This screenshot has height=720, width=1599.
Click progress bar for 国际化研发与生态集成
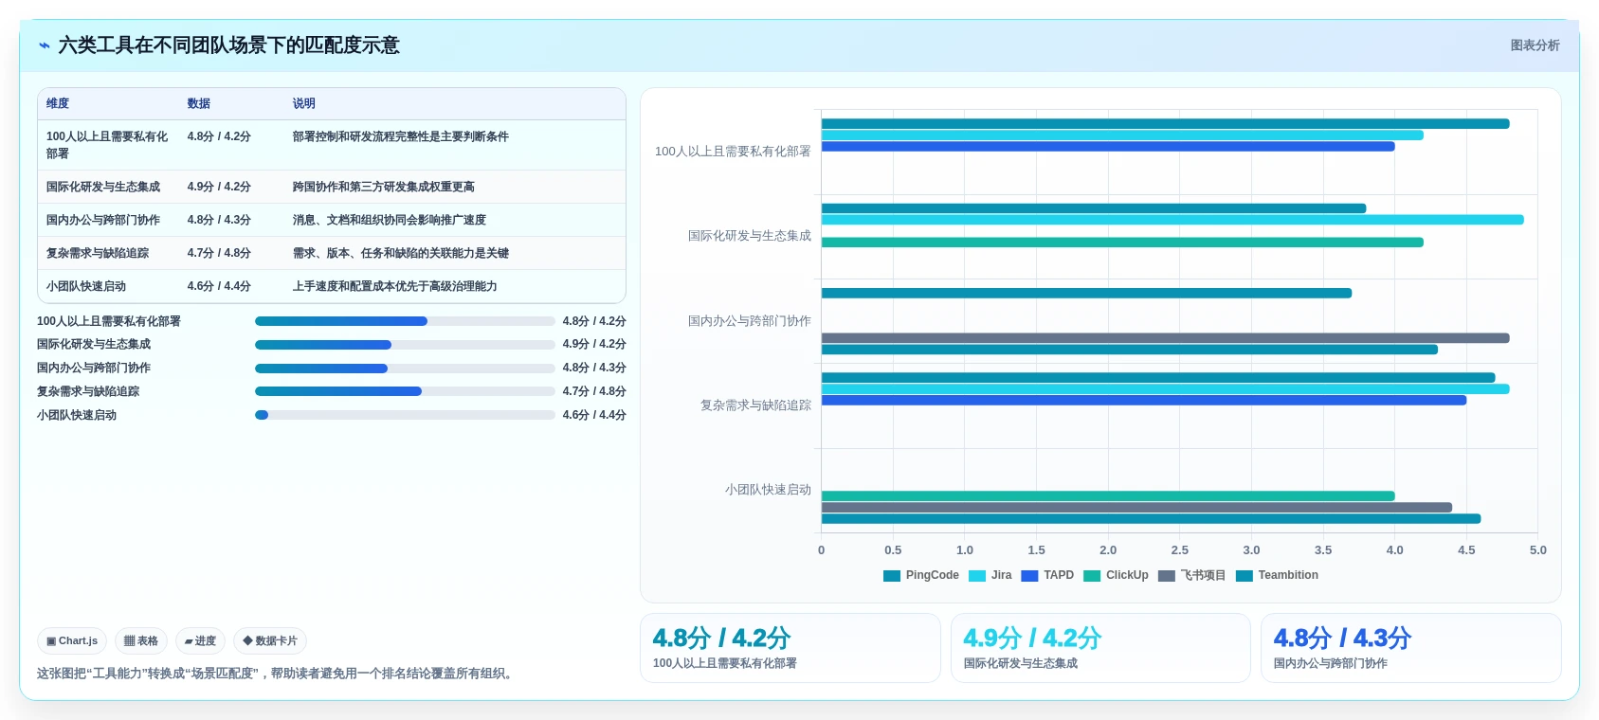tap(405, 345)
